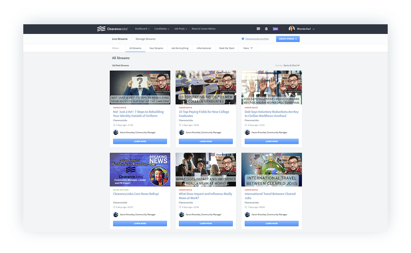Click 'Ask Me Anything' tag on News Rollup card
The image size is (411, 253).
[x=121, y=190]
